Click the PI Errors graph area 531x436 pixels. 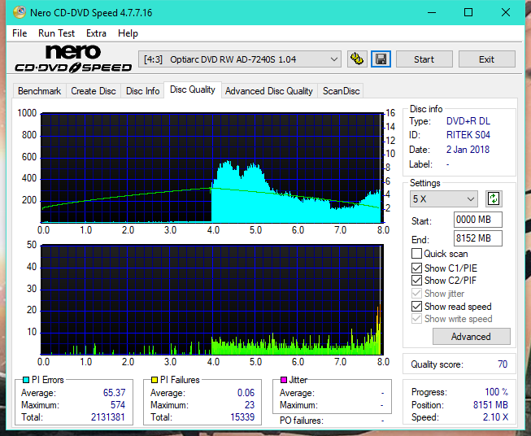coord(212,168)
